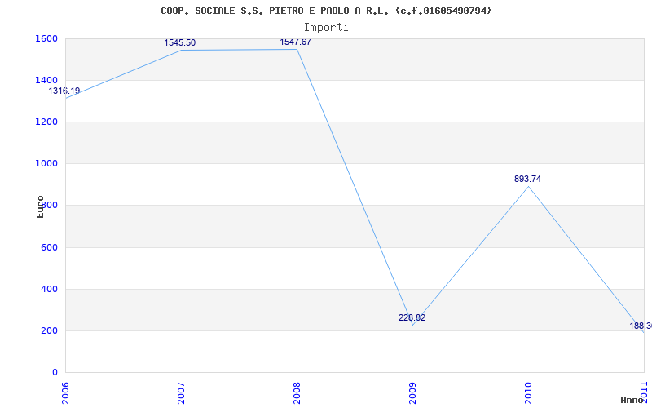
Task: Click the x-axis year 2007
Action: 181,394
